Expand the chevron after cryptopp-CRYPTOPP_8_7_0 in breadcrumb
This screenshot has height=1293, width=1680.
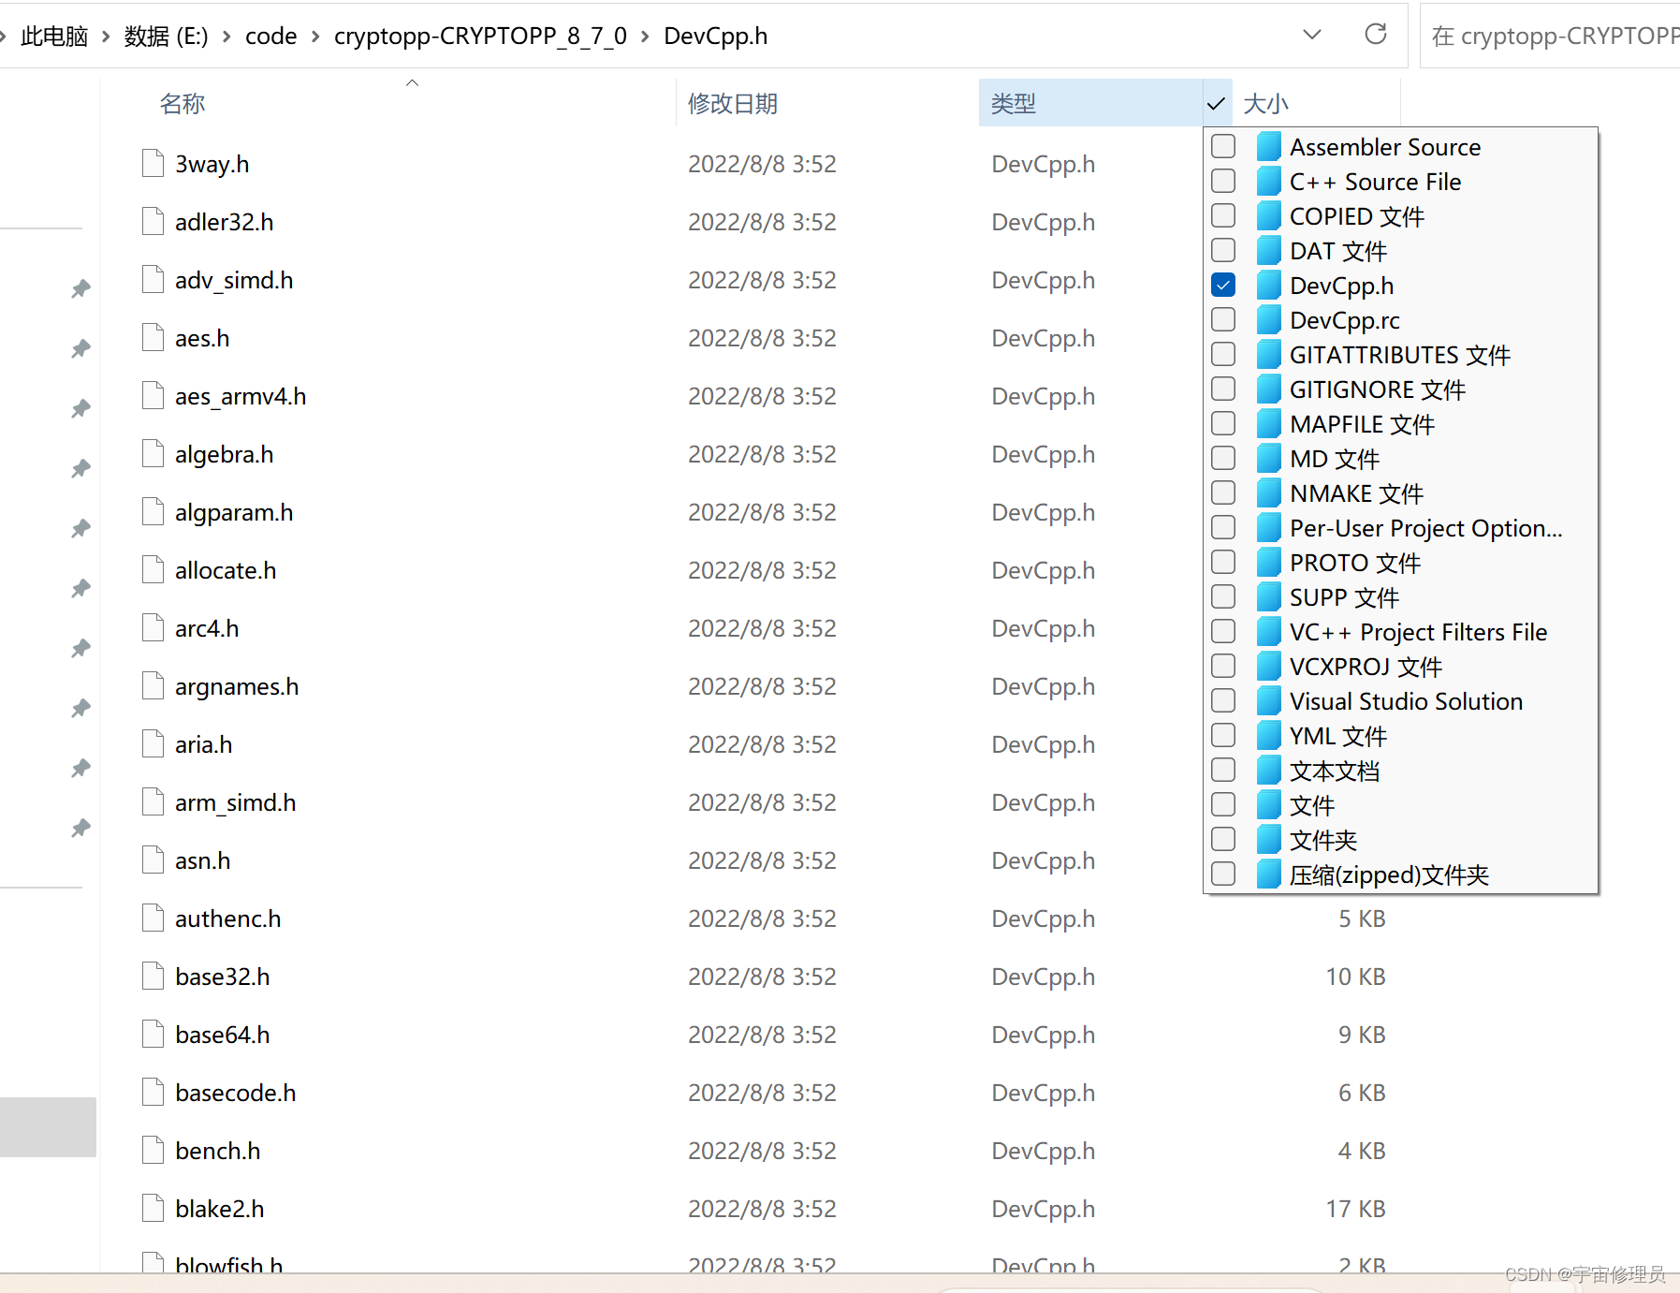click(x=645, y=37)
